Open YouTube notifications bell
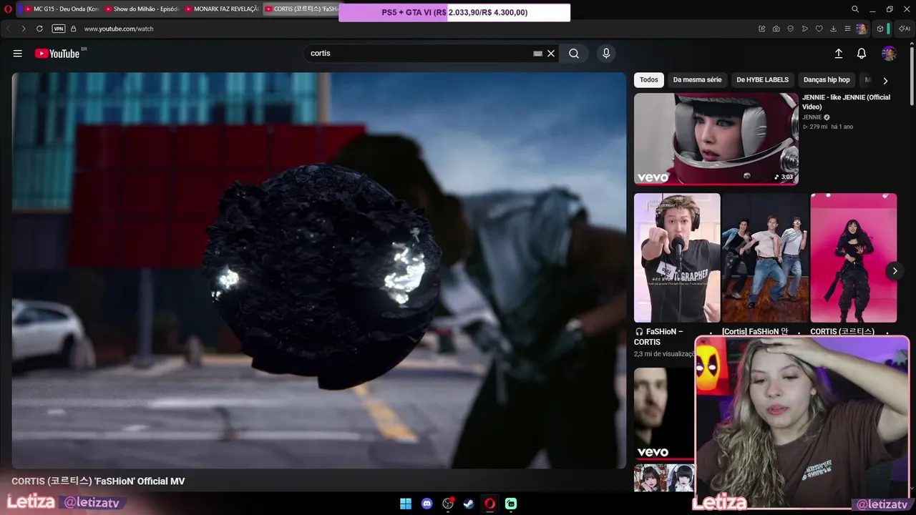The height and width of the screenshot is (515, 916). 862,54
